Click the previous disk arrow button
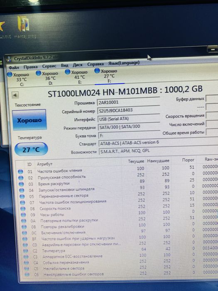 (15, 95)
